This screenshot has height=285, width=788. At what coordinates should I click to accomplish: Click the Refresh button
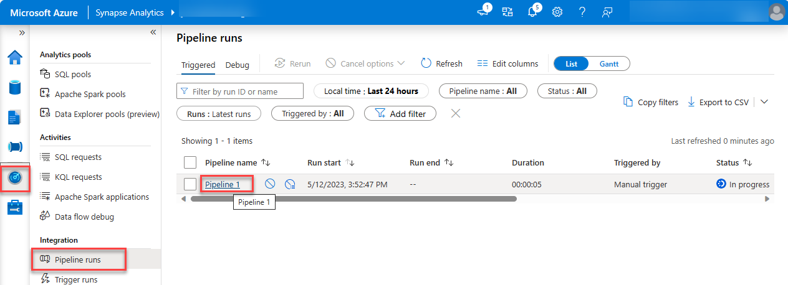click(x=441, y=63)
